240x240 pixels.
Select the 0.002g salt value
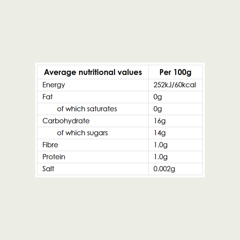(x=164, y=169)
